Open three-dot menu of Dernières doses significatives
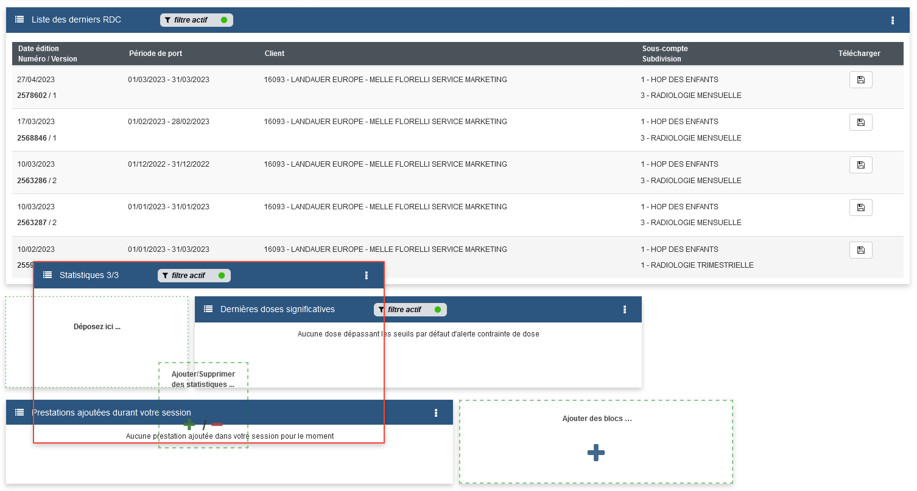 625,310
